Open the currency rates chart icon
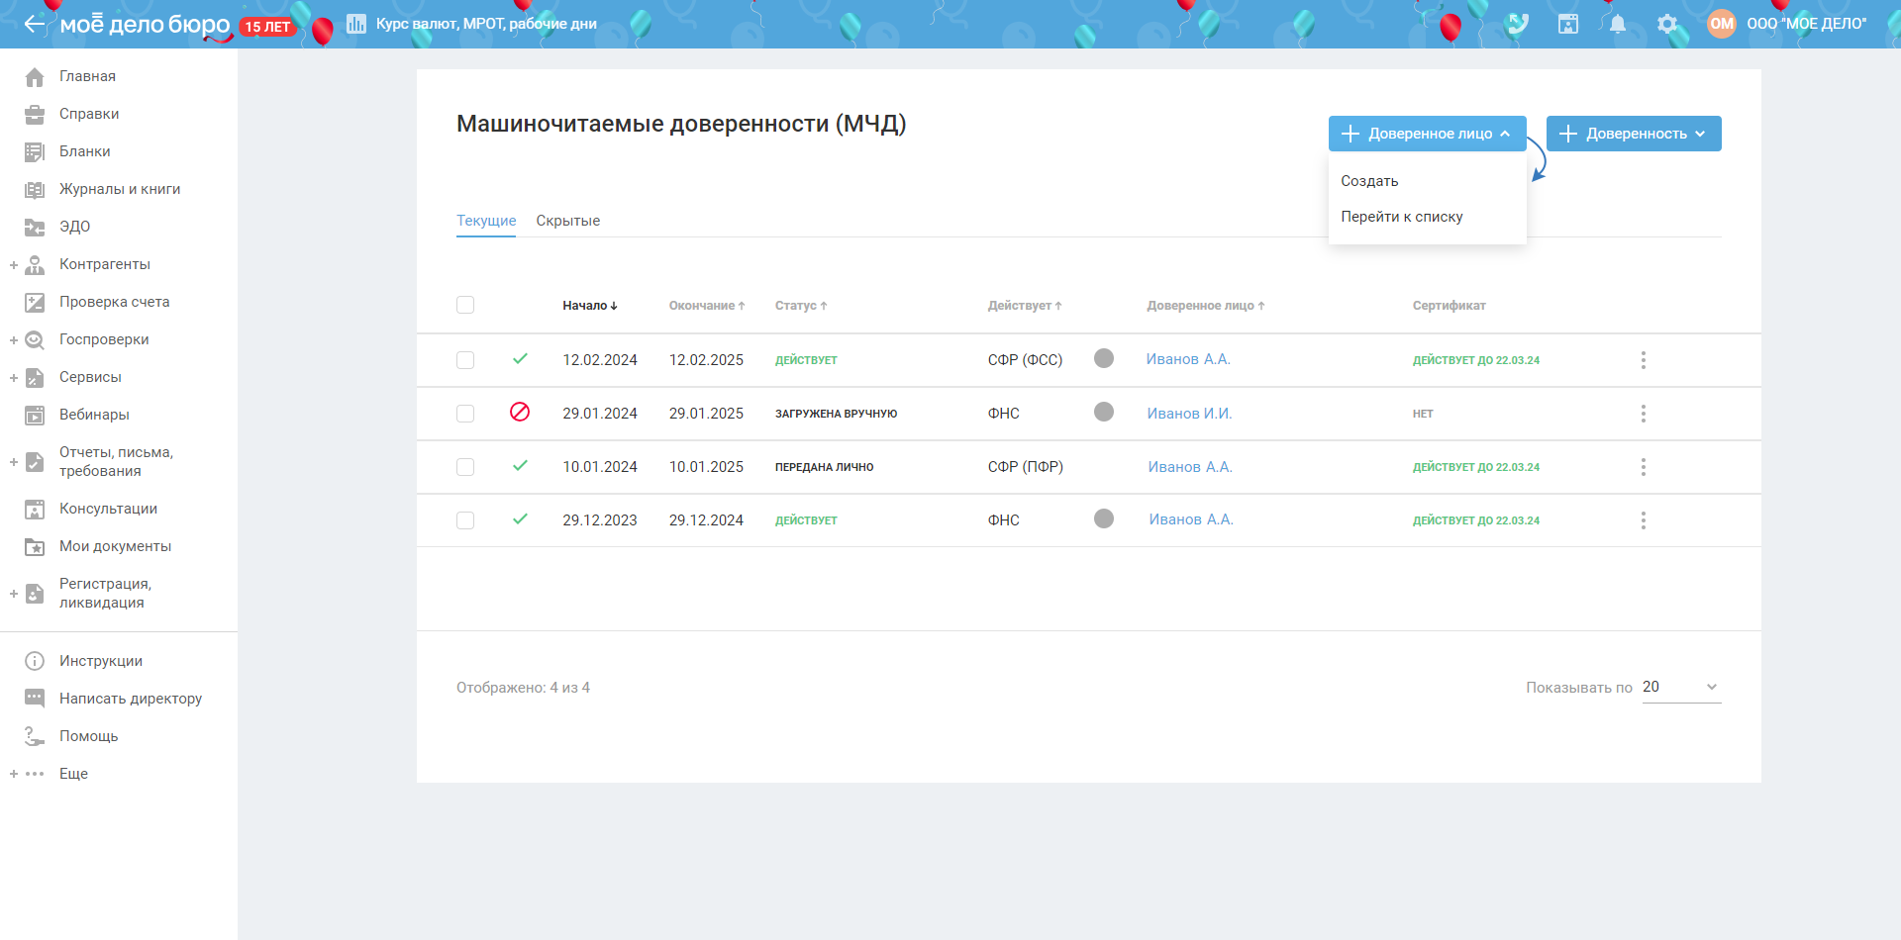This screenshot has height=940, width=1901. point(356,24)
